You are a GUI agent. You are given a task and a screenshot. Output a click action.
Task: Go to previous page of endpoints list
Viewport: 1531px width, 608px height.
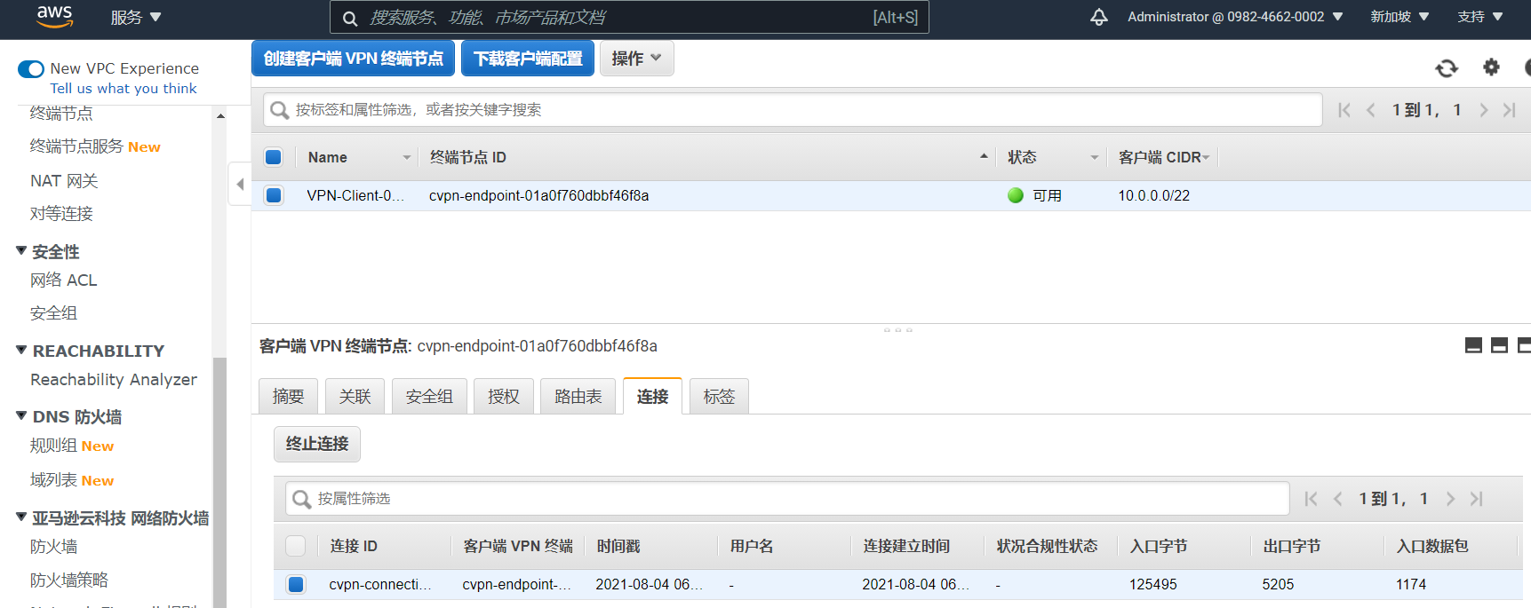(1371, 110)
